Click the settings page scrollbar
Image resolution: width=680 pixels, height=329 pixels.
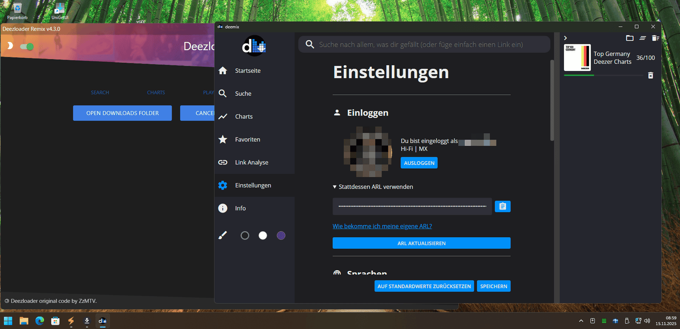552,100
